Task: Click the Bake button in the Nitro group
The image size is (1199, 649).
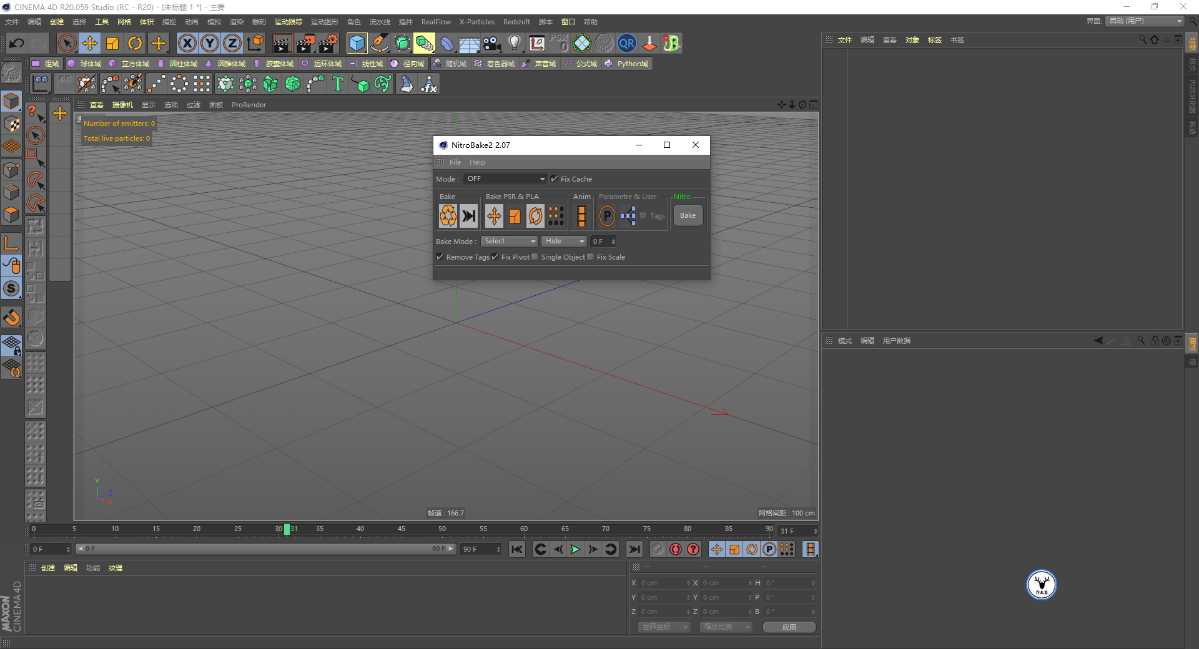Action: pos(688,216)
